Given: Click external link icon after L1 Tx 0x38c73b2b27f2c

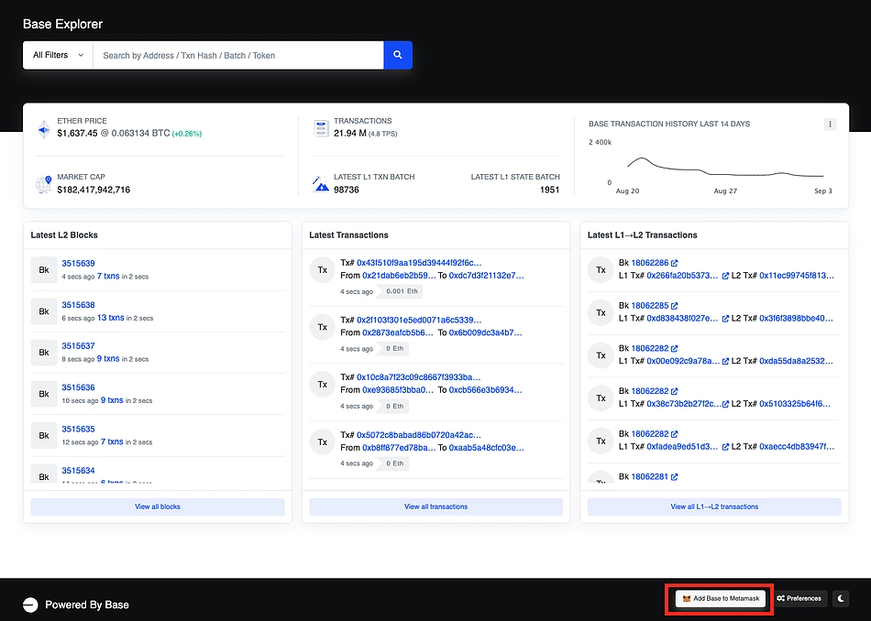Looking at the screenshot, I should tap(725, 404).
